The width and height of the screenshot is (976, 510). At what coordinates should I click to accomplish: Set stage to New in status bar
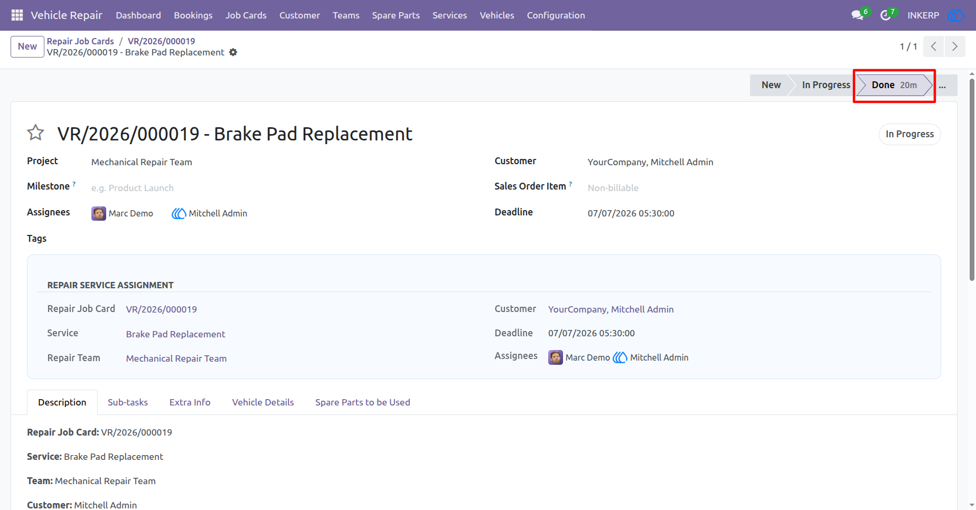pyautogui.click(x=771, y=85)
